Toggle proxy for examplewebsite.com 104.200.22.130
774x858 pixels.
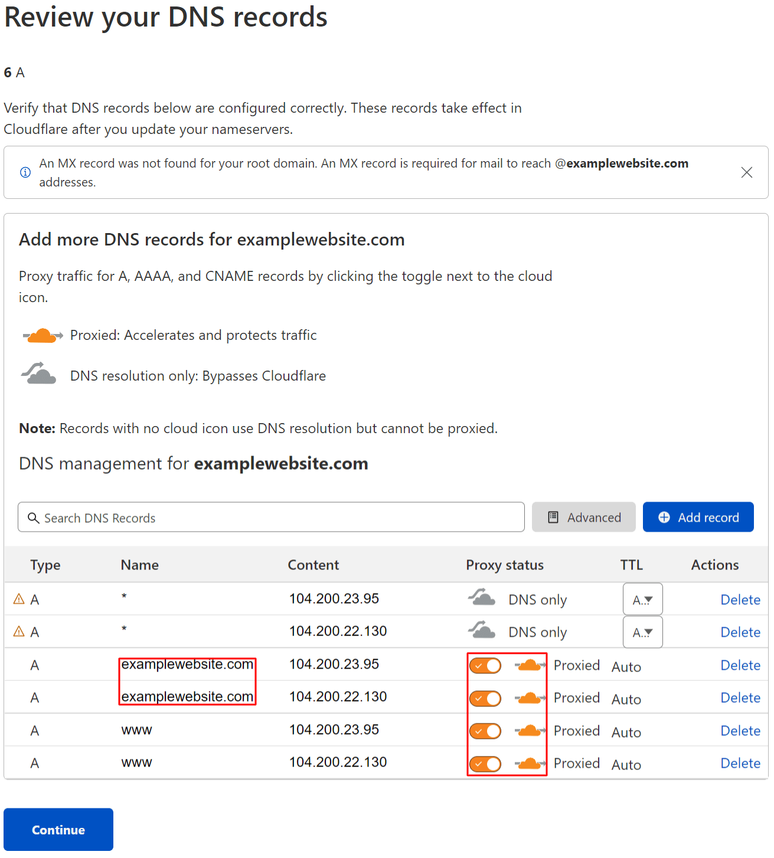coord(485,699)
